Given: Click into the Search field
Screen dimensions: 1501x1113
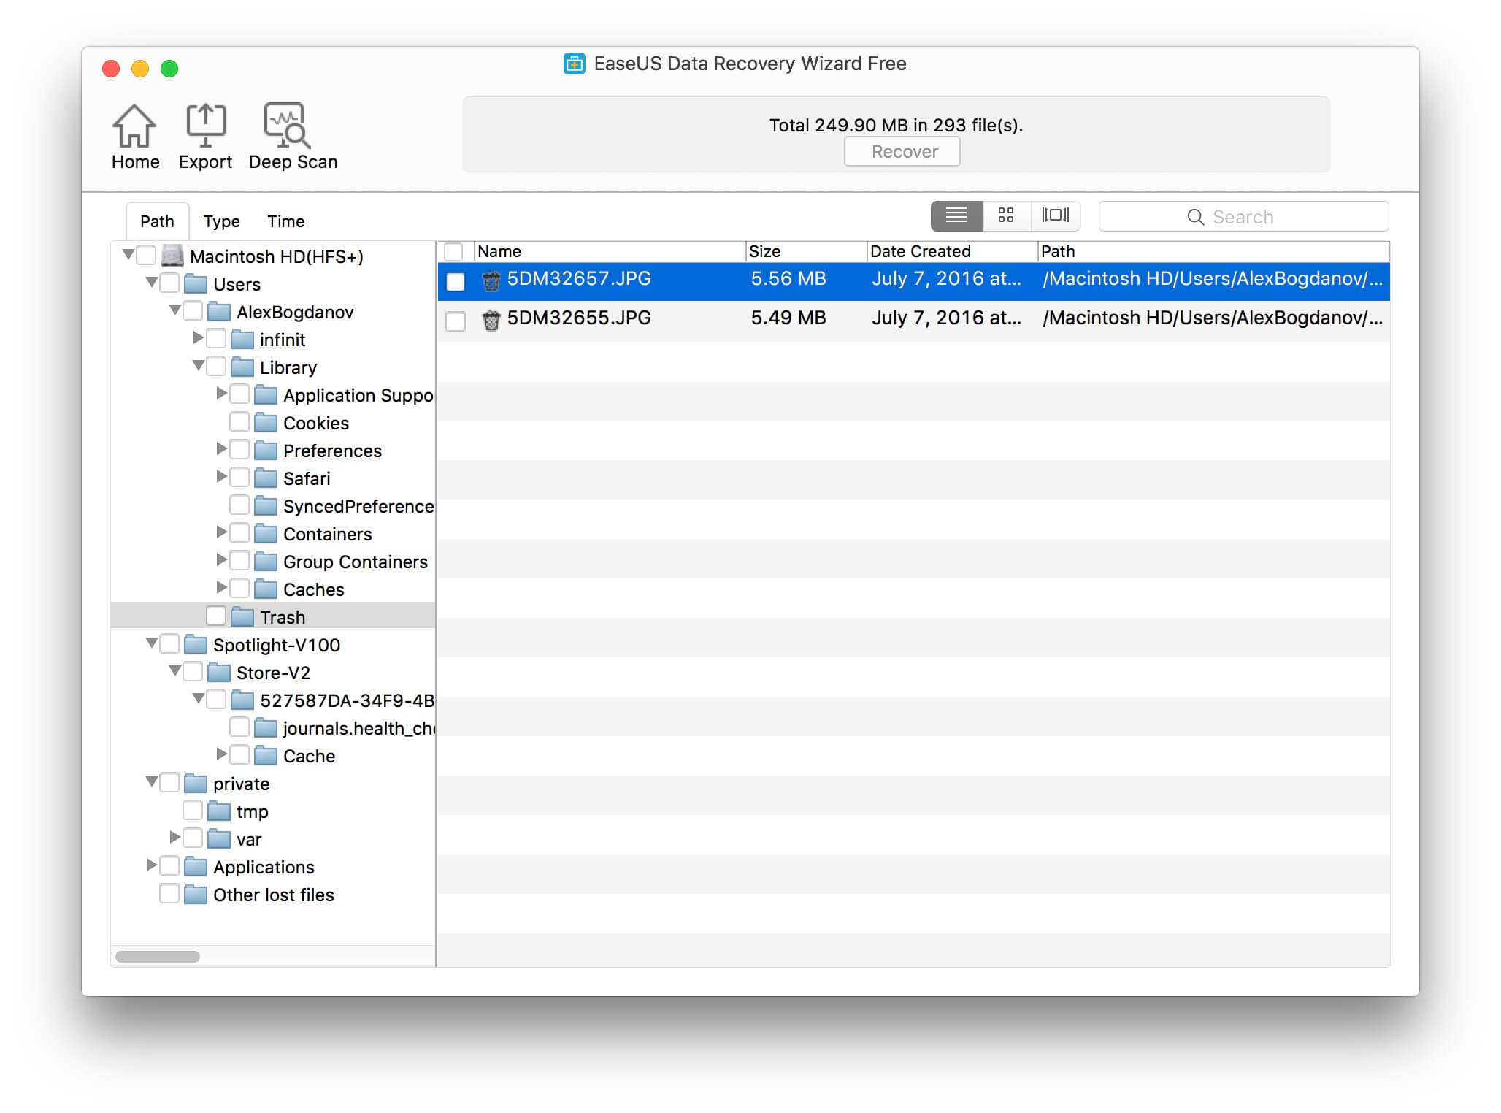Looking at the screenshot, I should pos(1243,217).
